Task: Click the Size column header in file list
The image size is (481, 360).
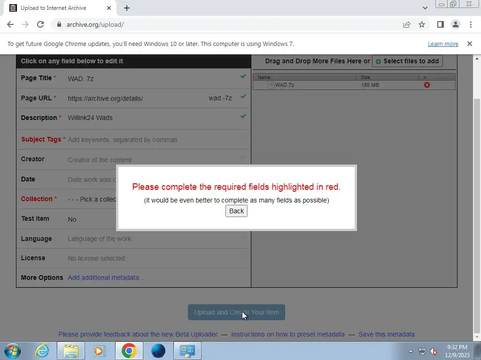Action: click(x=387, y=77)
